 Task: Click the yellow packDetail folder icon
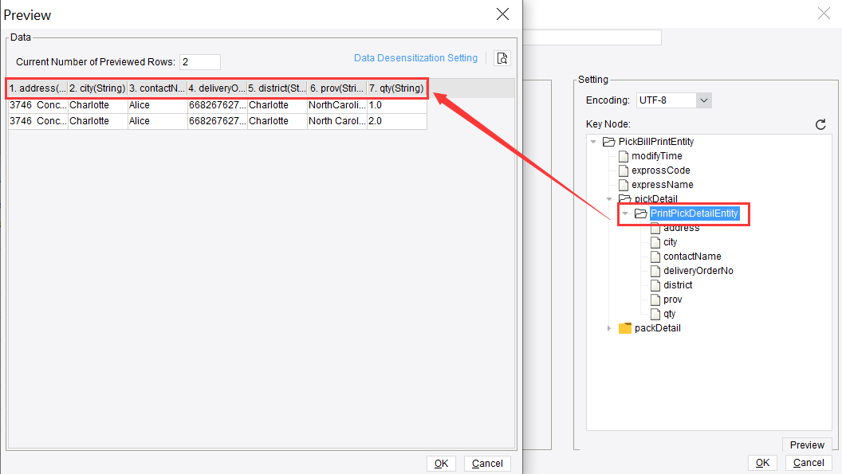click(626, 327)
